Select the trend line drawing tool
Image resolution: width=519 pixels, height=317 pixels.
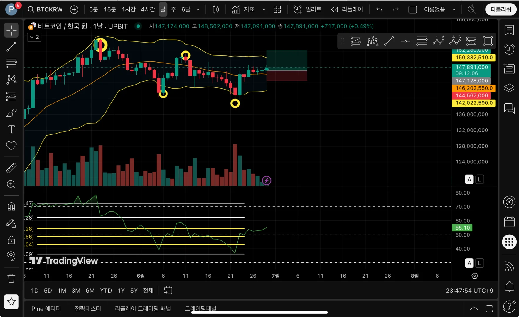tap(11, 47)
